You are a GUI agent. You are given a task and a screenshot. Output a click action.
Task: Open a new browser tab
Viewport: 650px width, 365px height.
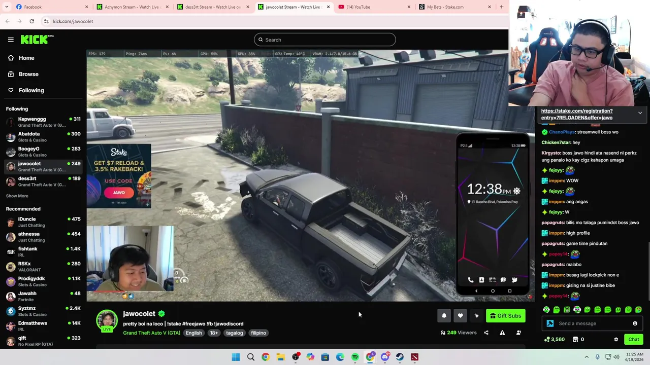point(502,7)
